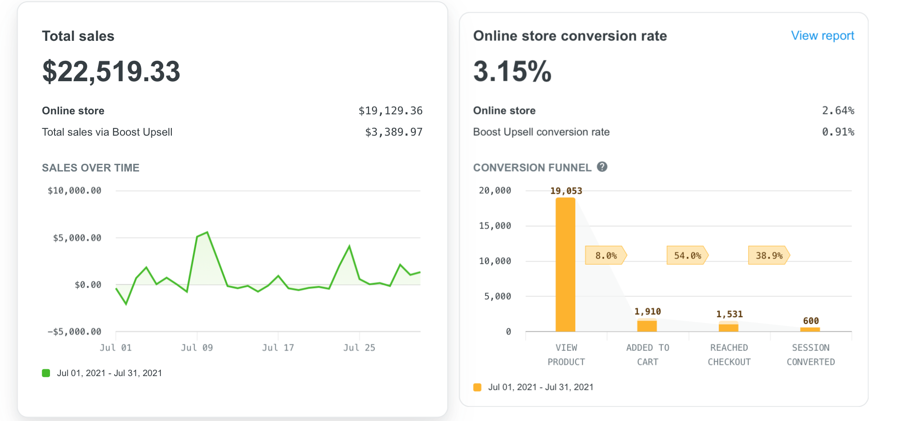Click the 38.9% funnel rate tag
Screen dimensions: 918x421
(x=769, y=255)
